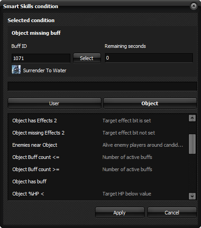Focus the Buff ID input field

(41, 58)
